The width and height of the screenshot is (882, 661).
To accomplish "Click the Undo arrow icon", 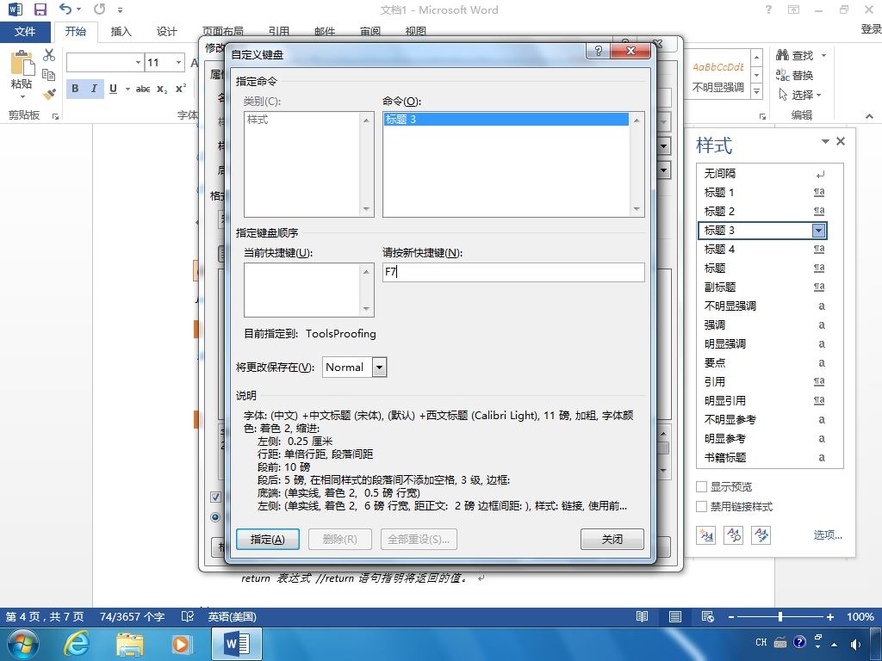I will 65,9.
